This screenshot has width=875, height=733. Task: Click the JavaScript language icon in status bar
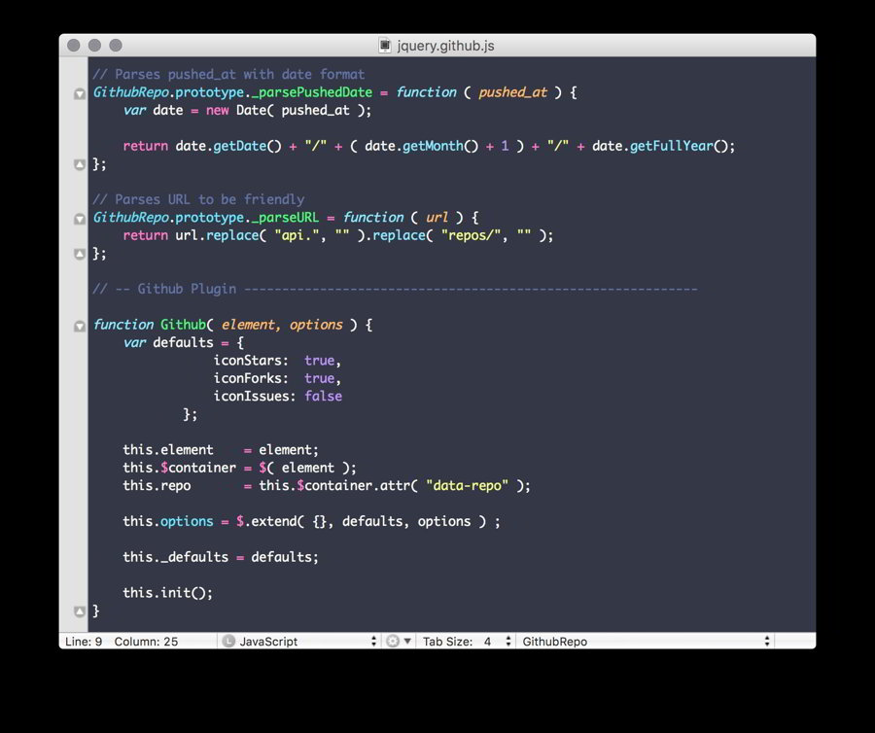228,642
